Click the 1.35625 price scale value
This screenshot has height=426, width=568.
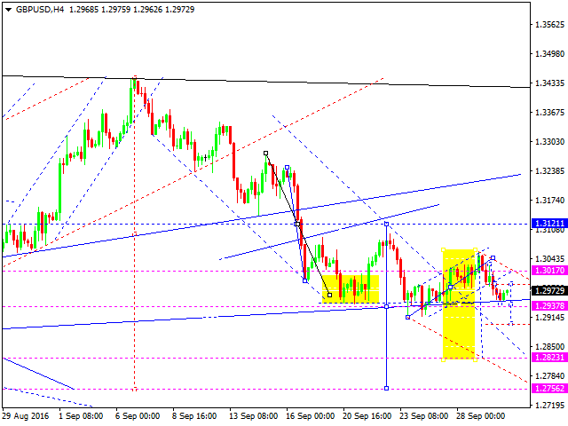pyautogui.click(x=550, y=25)
